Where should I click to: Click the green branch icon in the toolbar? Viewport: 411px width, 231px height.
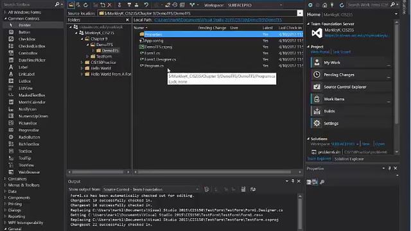pos(193,4)
